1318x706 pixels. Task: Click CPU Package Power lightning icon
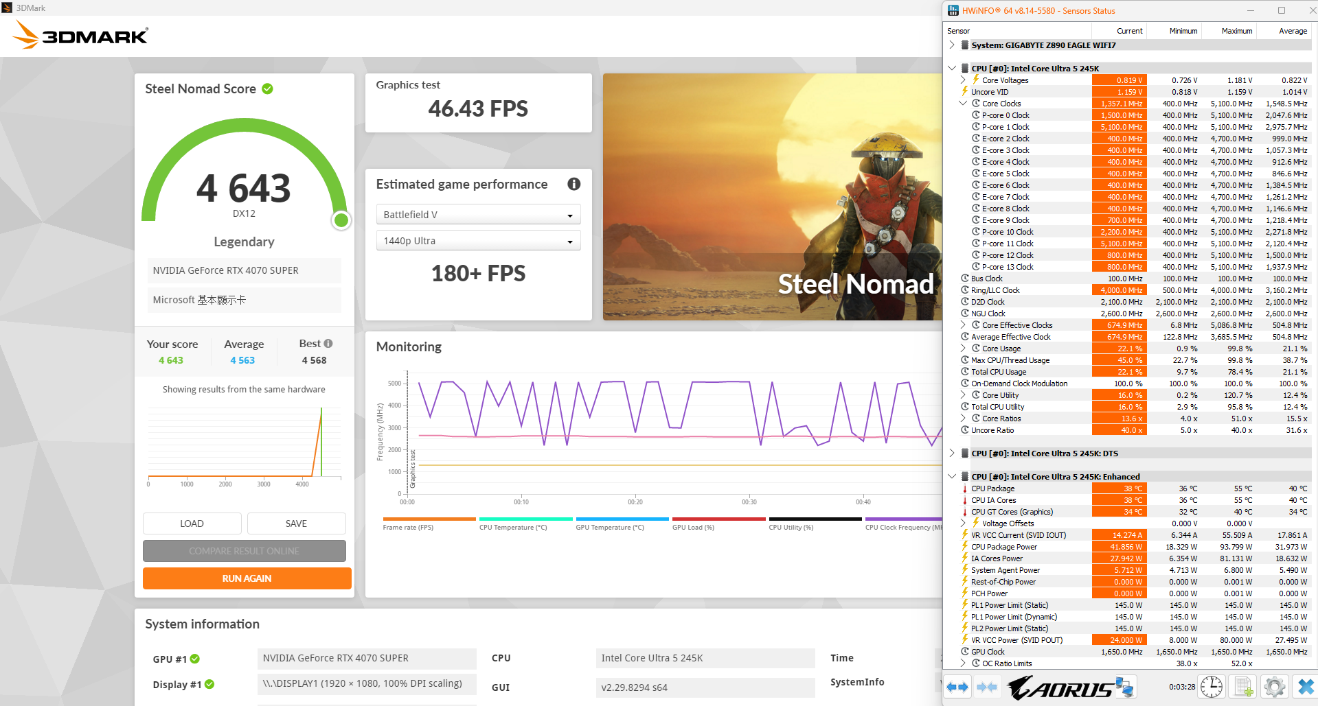965,547
